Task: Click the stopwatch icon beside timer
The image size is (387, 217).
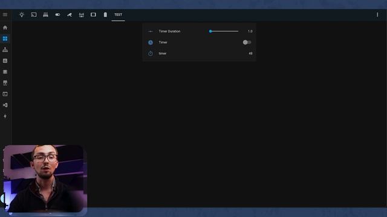Action: point(151,54)
